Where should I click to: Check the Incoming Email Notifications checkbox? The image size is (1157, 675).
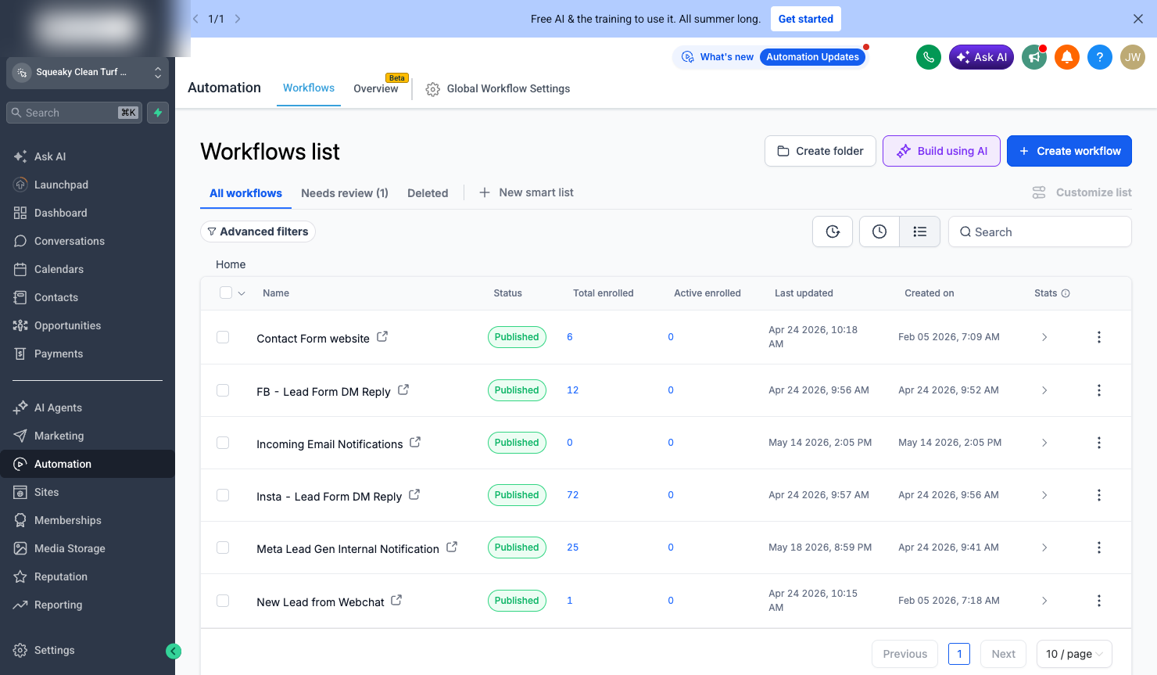coord(223,443)
